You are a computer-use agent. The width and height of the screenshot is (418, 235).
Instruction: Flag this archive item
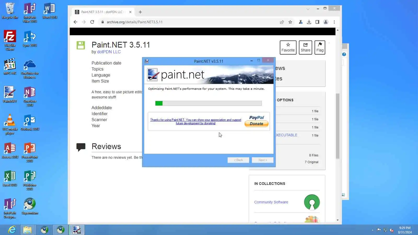coord(320,48)
